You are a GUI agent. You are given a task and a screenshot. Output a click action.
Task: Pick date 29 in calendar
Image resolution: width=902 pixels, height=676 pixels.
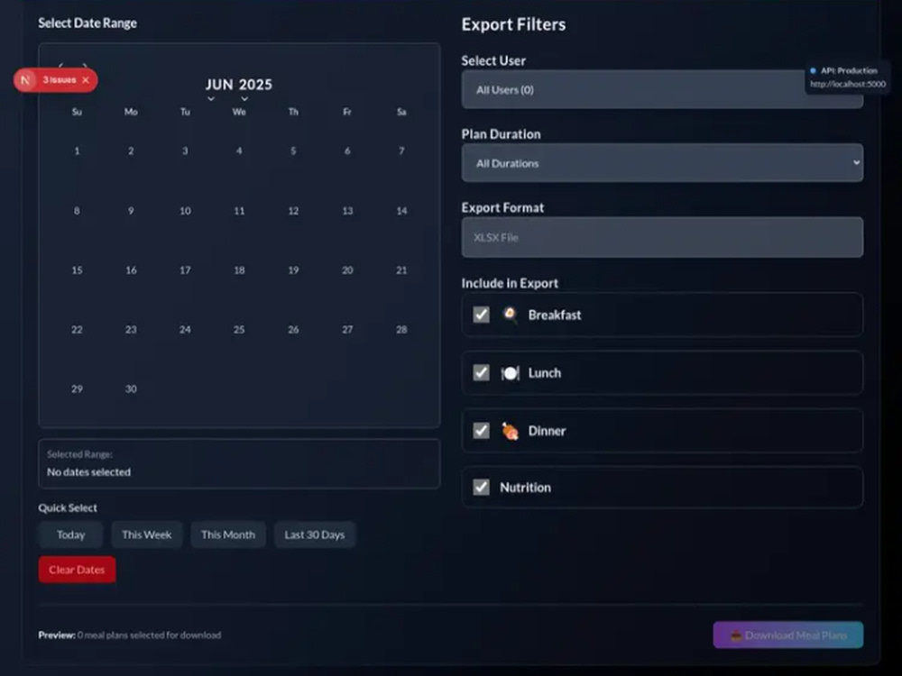[x=77, y=389]
